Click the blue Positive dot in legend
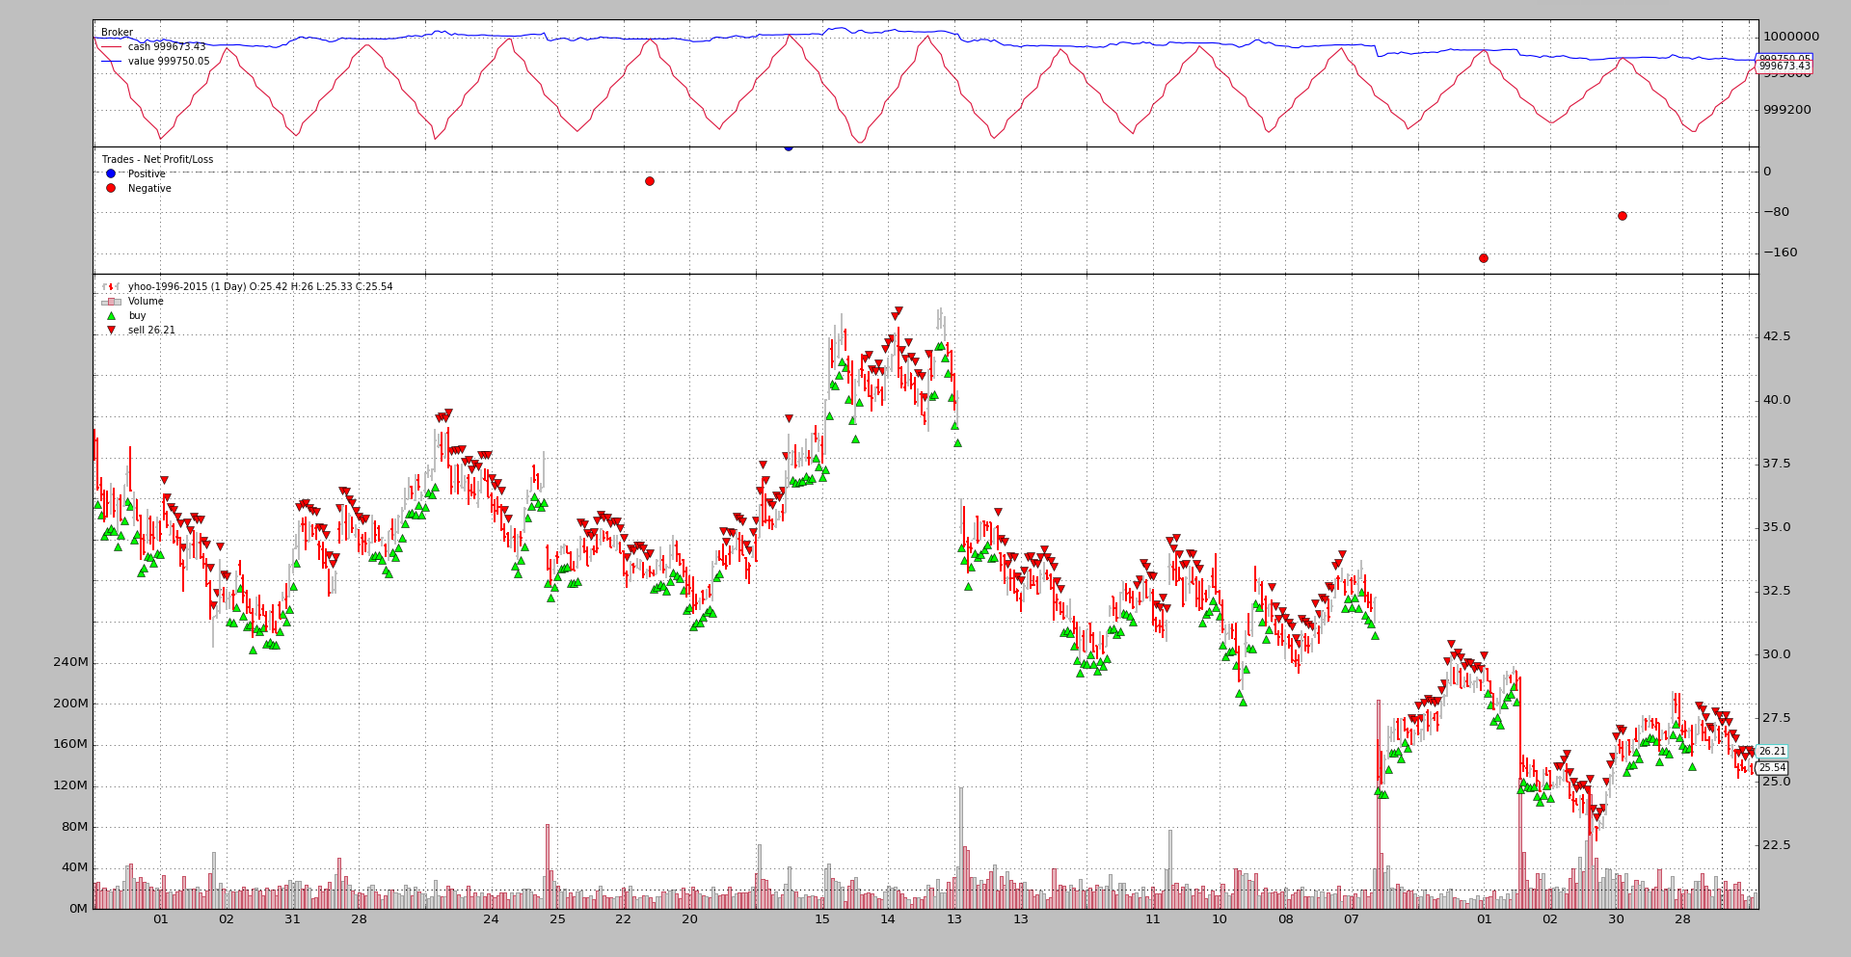The width and height of the screenshot is (1851, 957). (111, 173)
